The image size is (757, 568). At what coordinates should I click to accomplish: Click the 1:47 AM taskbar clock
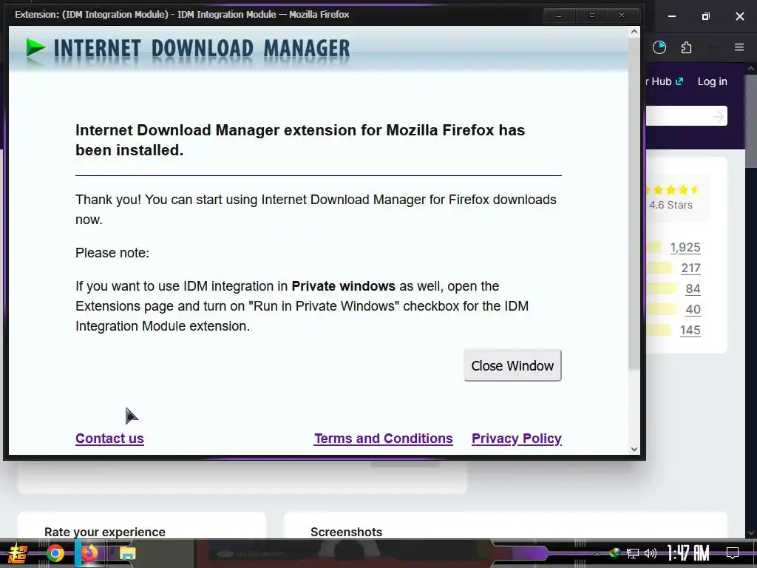688,553
